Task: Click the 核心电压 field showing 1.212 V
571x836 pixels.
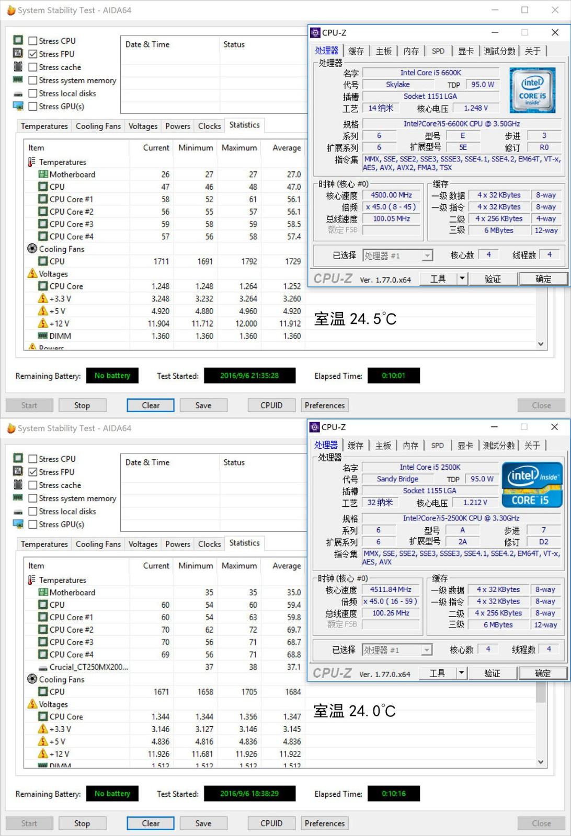Action: [475, 502]
